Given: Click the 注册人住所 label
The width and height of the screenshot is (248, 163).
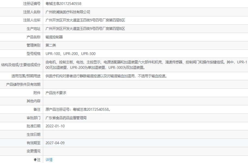Looking at the screenshot, I should click(32, 20).
